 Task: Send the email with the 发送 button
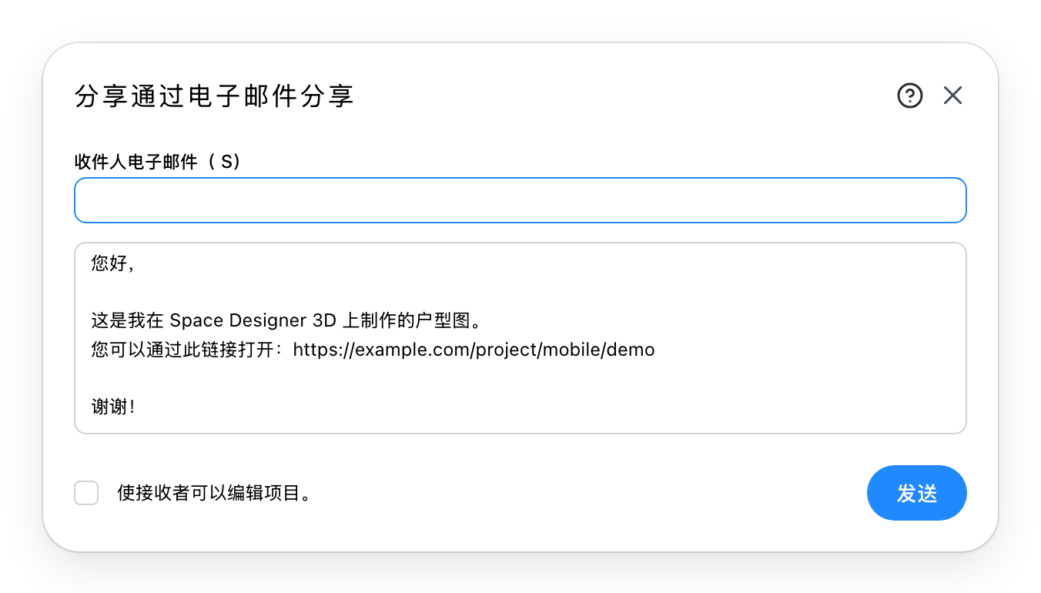pyautogui.click(x=916, y=493)
